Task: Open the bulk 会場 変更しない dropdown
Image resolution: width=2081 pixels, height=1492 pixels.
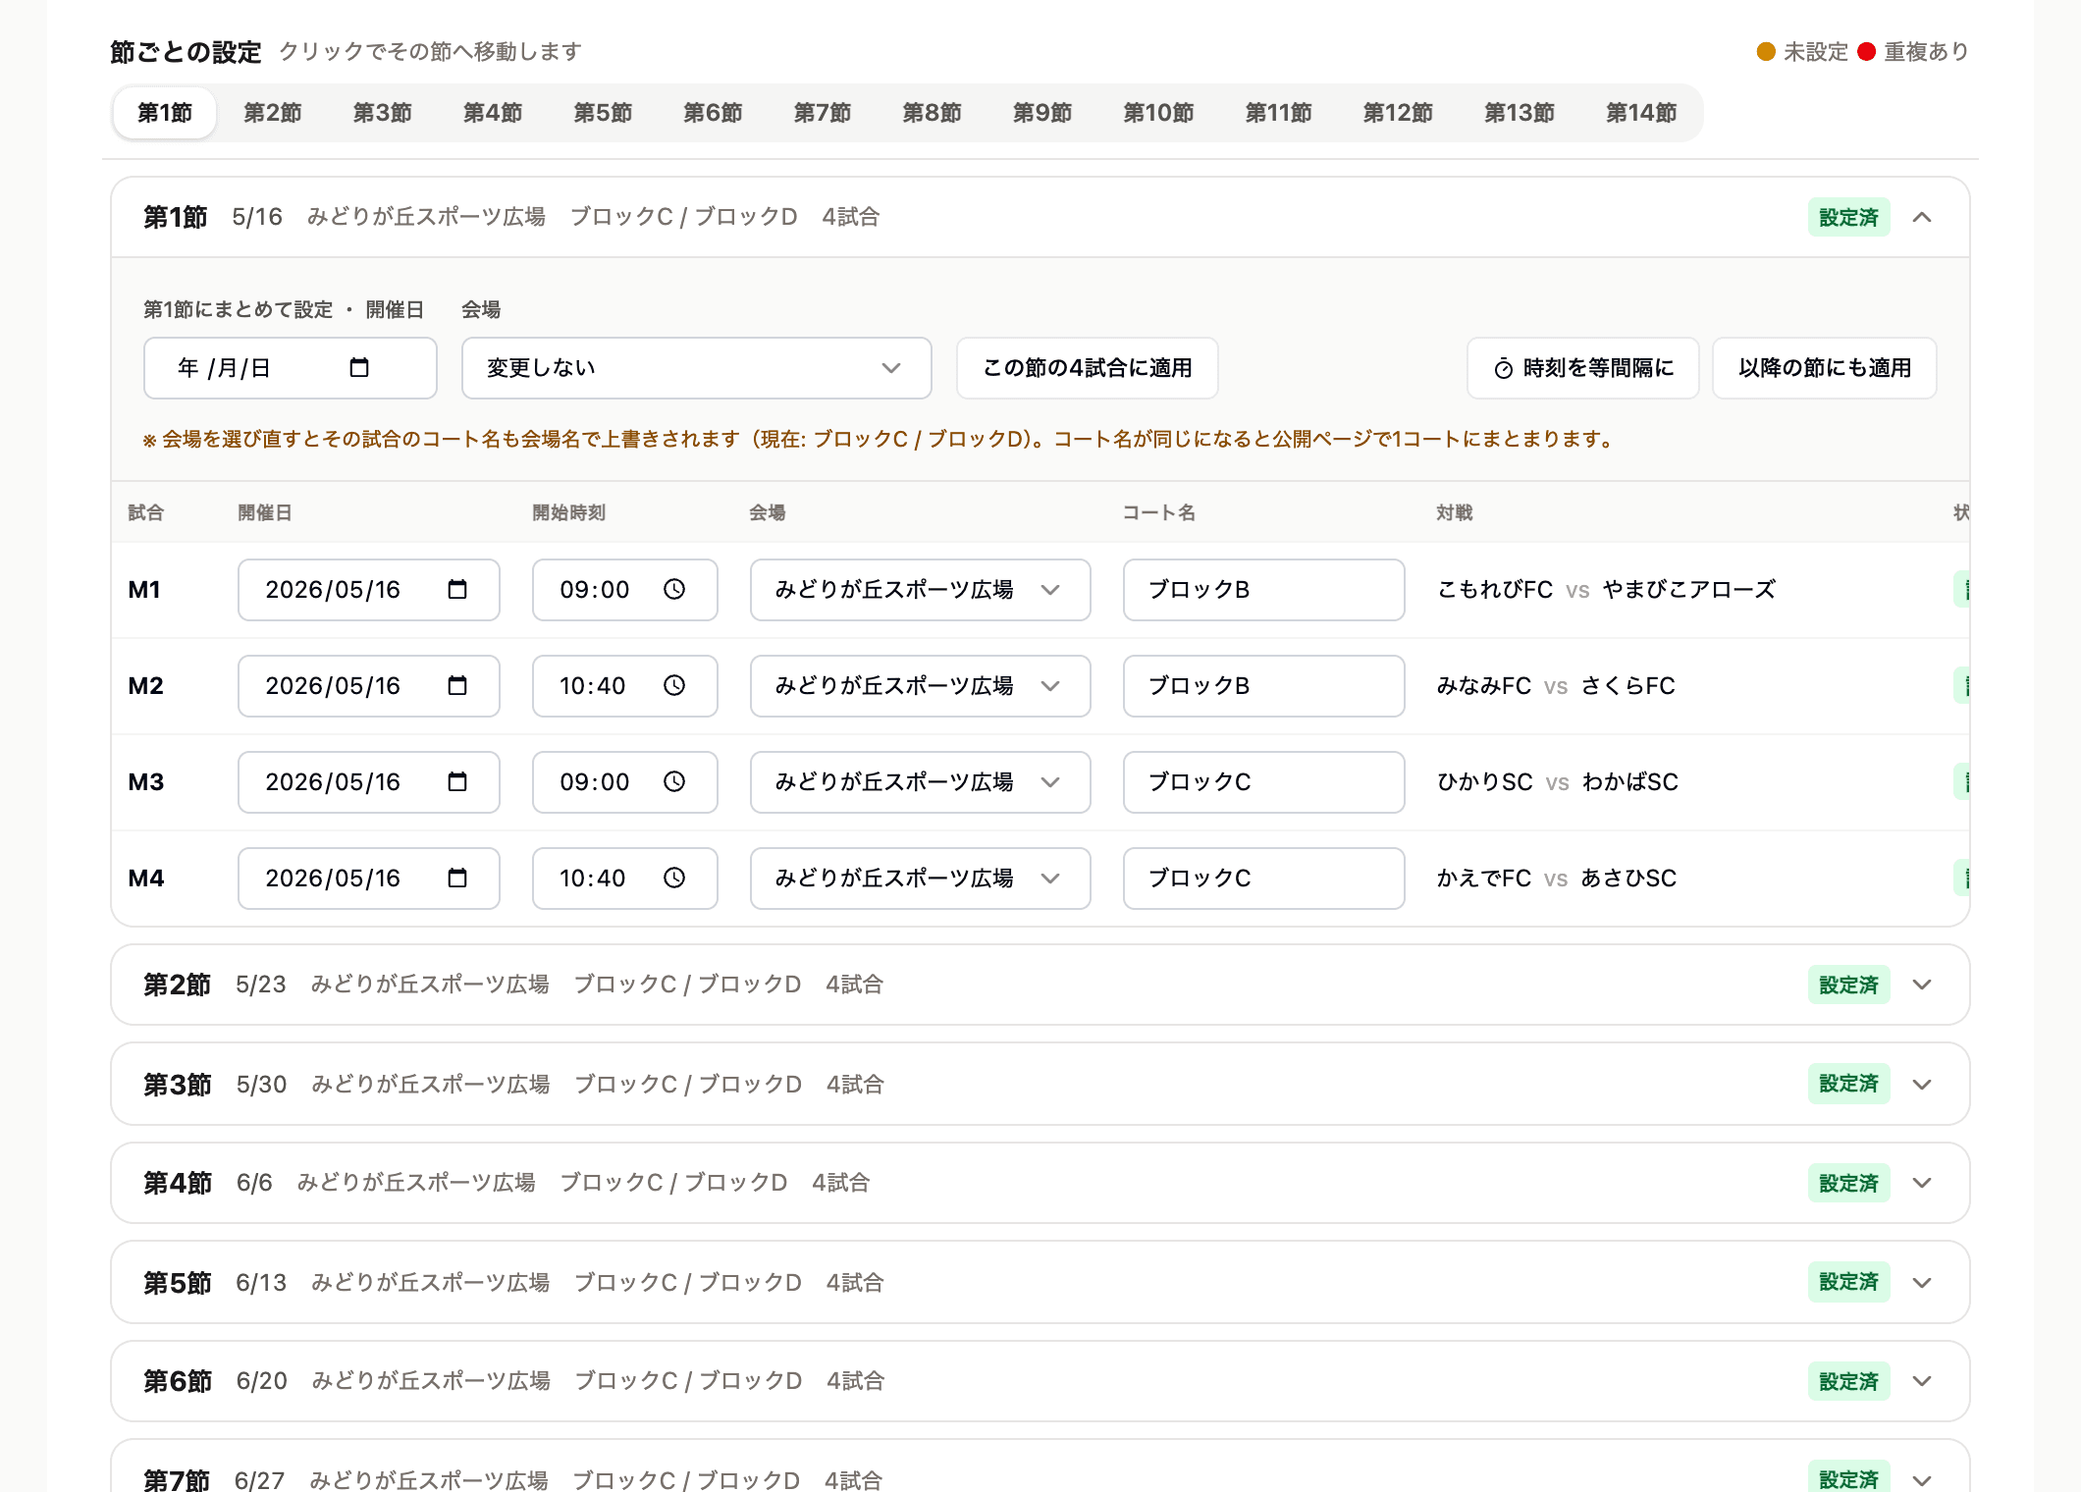Action: 696,368
